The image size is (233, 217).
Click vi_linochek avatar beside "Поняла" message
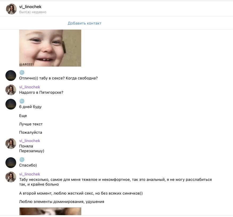click(x=11, y=144)
